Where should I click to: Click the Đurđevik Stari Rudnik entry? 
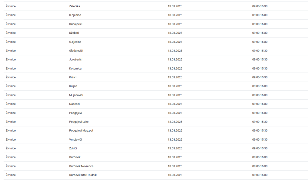(83, 175)
